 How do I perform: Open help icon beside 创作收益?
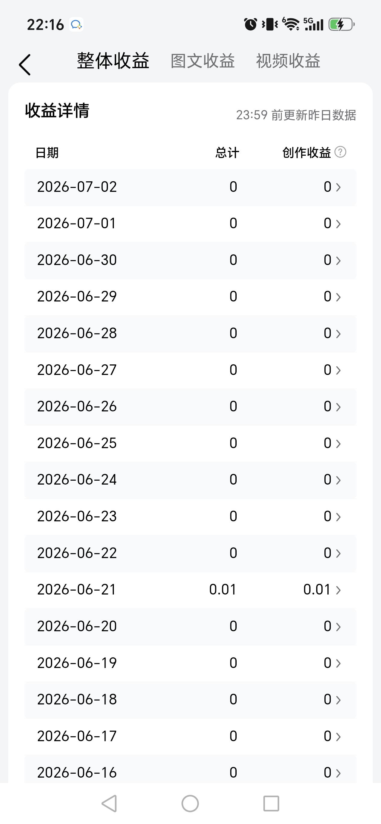click(x=340, y=152)
